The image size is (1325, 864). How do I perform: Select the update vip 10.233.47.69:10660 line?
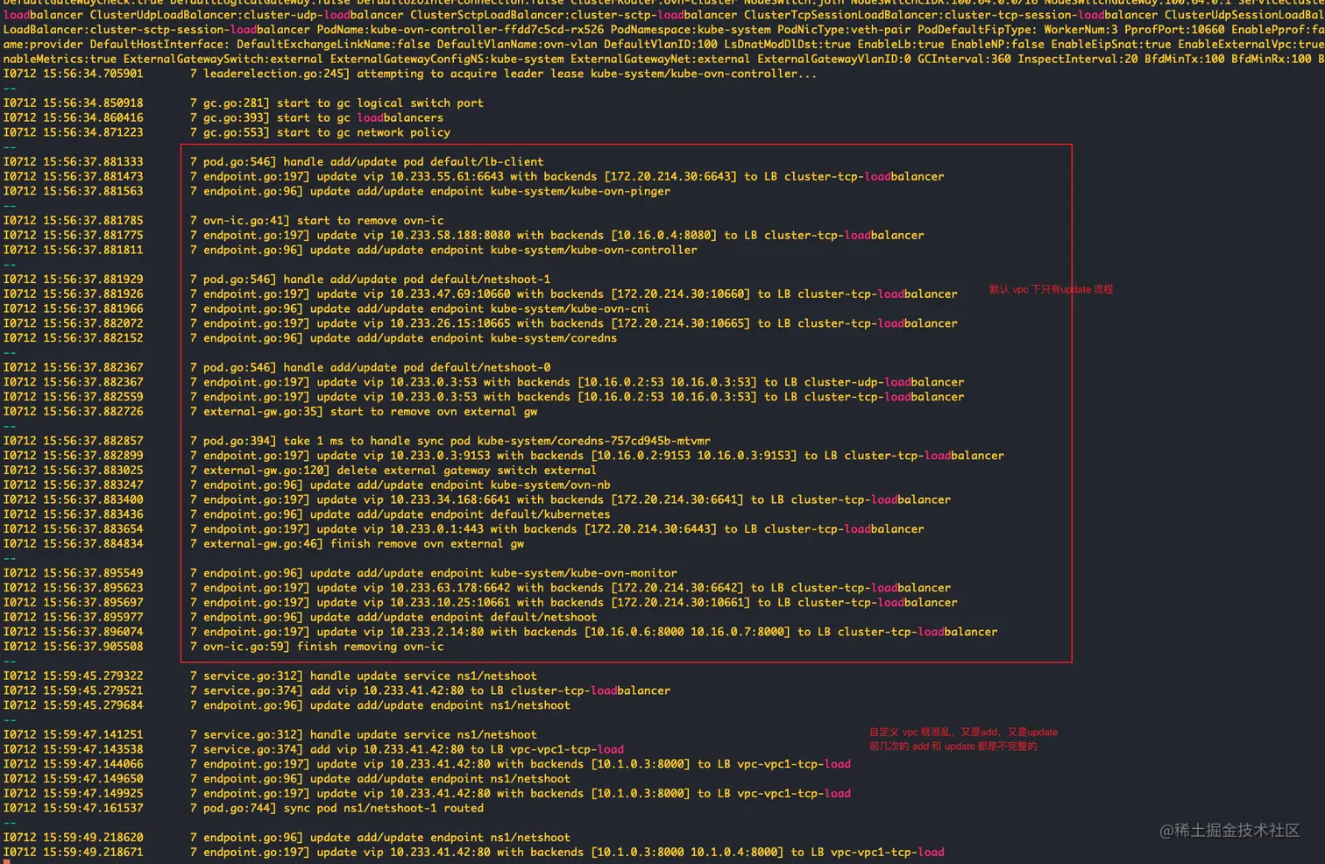coord(480,294)
